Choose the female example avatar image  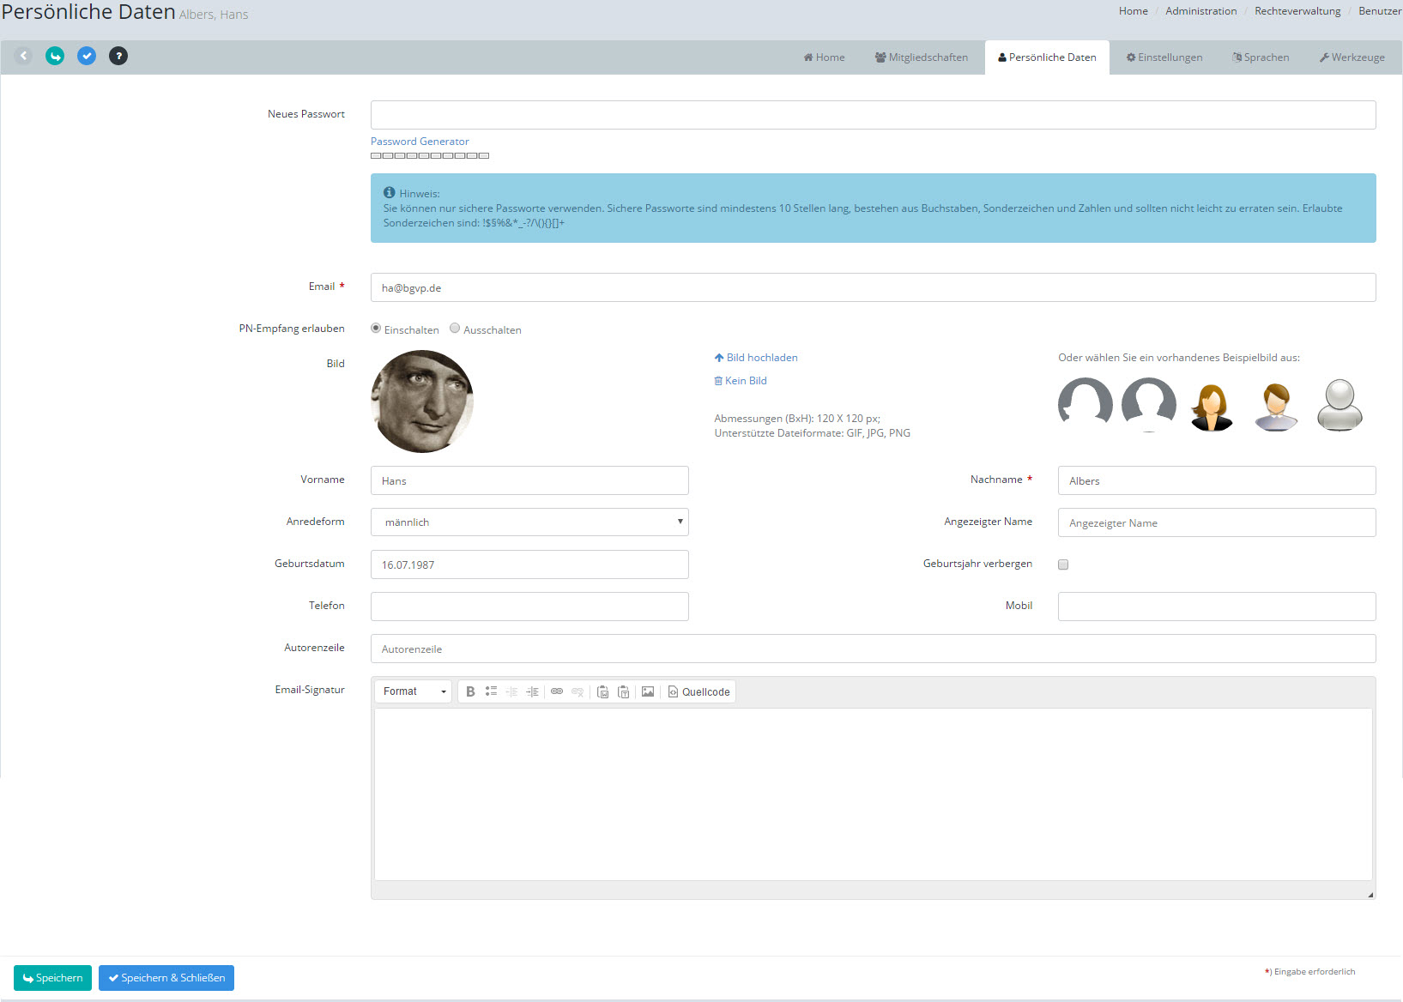click(1212, 405)
